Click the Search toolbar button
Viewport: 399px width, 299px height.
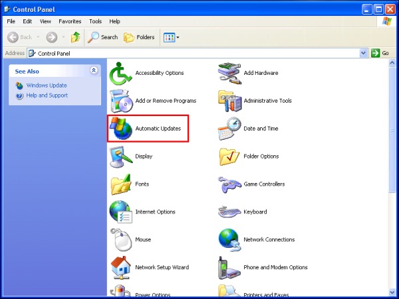103,37
